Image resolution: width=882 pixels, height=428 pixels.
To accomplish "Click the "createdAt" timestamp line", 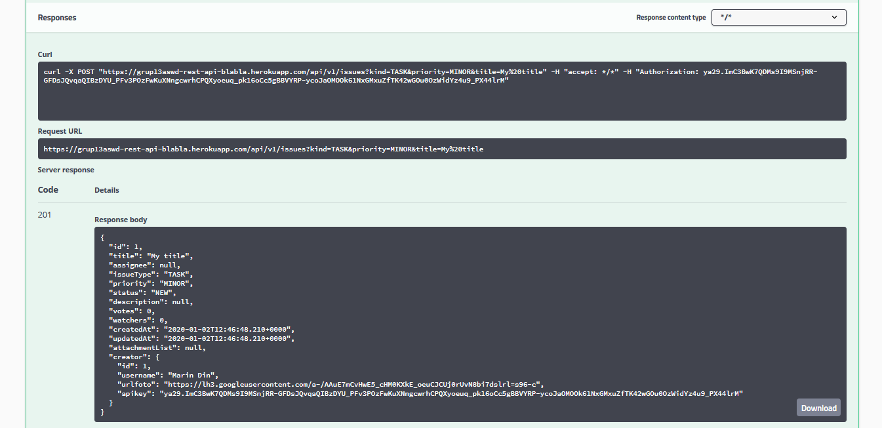I will (202, 329).
